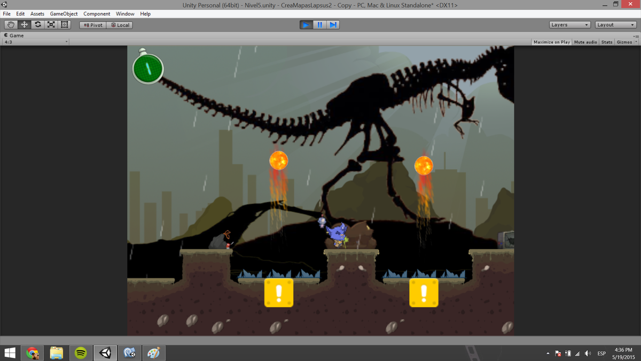Expand the Gizmos dropdown arrow

pyautogui.click(x=636, y=42)
